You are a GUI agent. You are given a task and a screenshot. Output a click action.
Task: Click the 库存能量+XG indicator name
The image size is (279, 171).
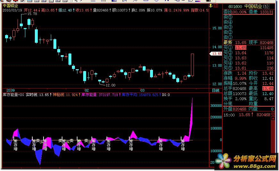coord(13,95)
